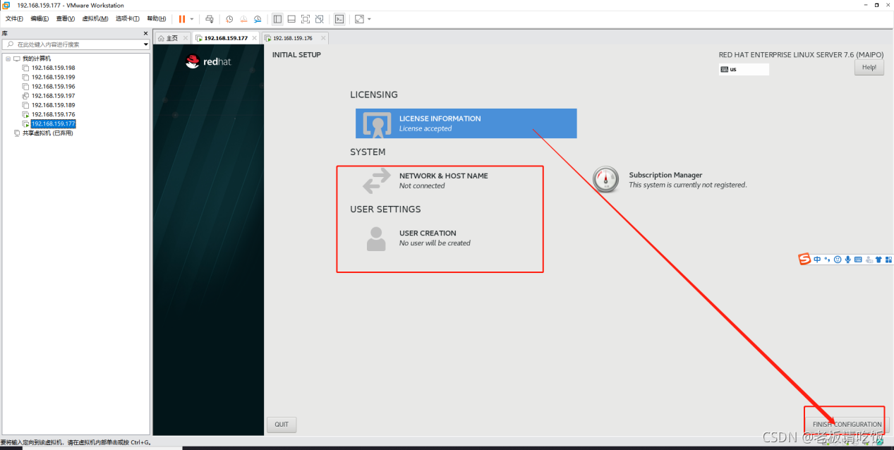Open the stretch mode dropdown arrow
The height and width of the screenshot is (450, 894).
369,19
